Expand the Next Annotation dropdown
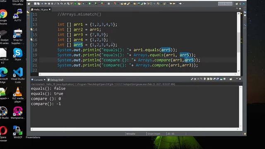Image resolution: width=265 pixels, height=149 pixels. (161, 4)
